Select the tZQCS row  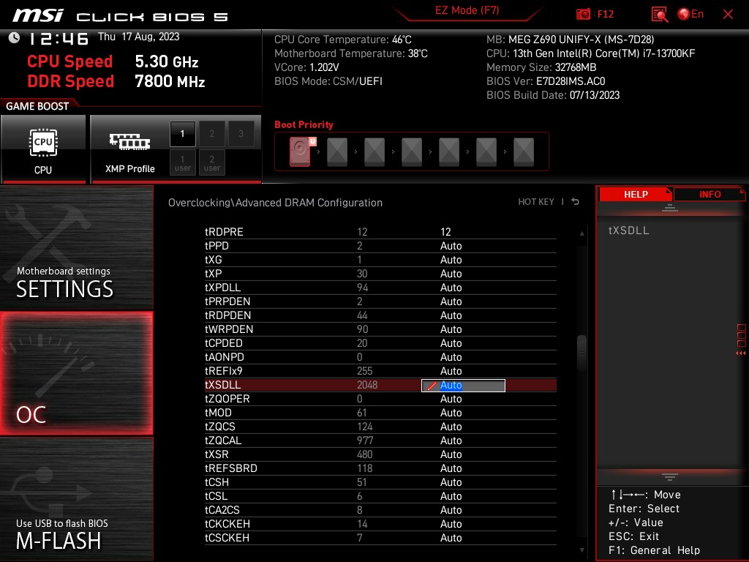(380, 427)
